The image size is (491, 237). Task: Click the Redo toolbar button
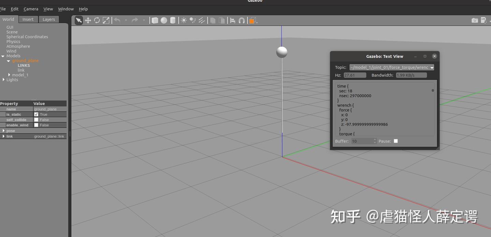point(134,20)
